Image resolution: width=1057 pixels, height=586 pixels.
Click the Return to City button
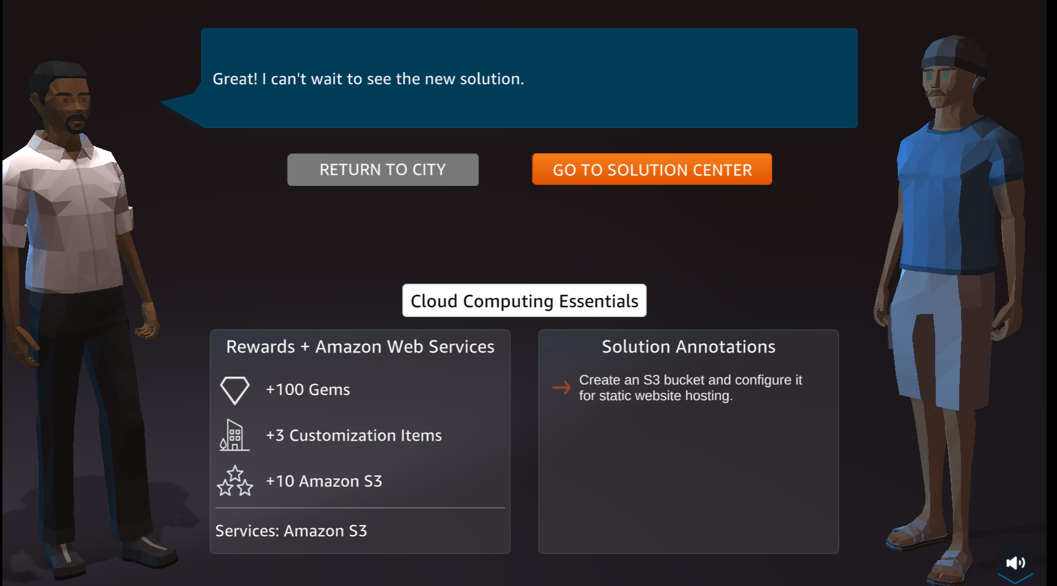382,169
